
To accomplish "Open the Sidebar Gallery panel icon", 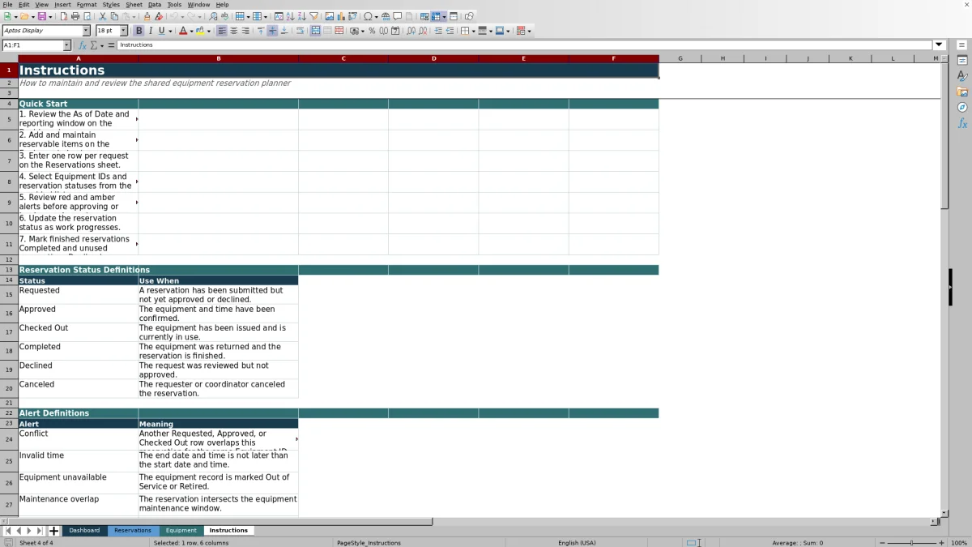I will tap(962, 92).
